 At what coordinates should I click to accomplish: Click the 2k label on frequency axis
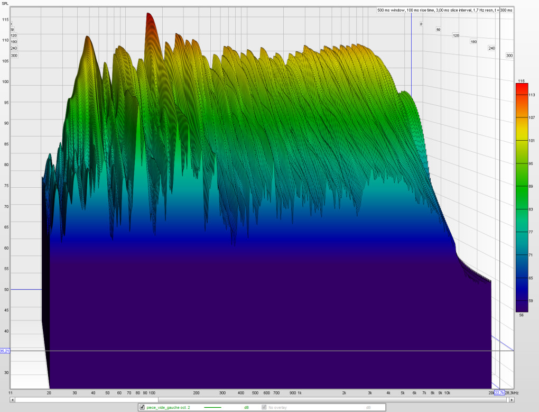point(344,393)
